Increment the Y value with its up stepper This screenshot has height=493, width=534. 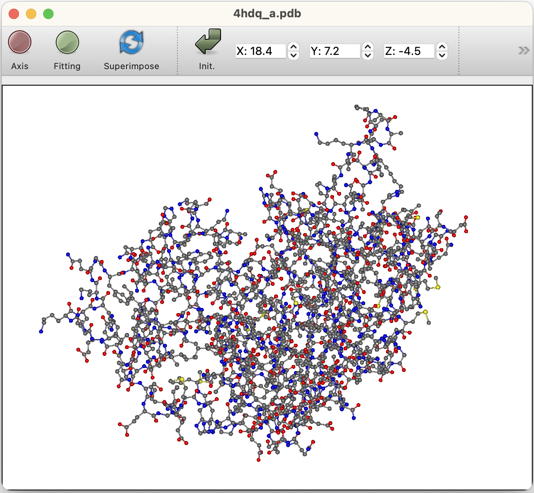pyautogui.click(x=367, y=47)
